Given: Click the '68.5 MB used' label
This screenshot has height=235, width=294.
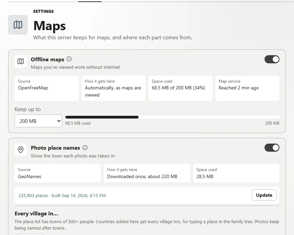Looking at the screenshot, I should [78, 123].
